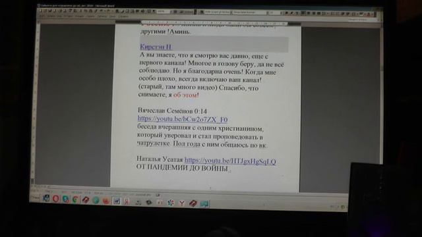
Task: Open the red Я Yandex taskbar icon
Action: 127,201
